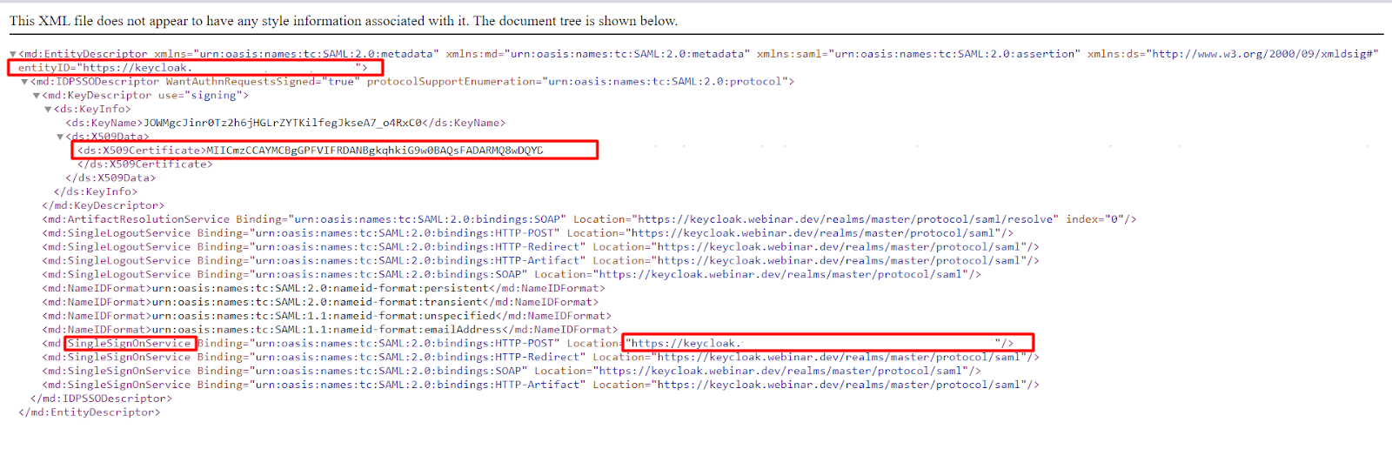Click the closing ds:KeyInfo tag
This screenshot has width=1392, height=449.
click(96, 191)
